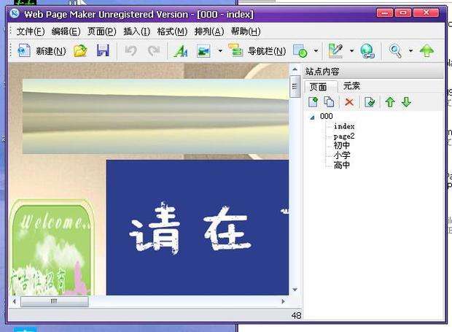Select the 初中 page in the tree

(342, 146)
